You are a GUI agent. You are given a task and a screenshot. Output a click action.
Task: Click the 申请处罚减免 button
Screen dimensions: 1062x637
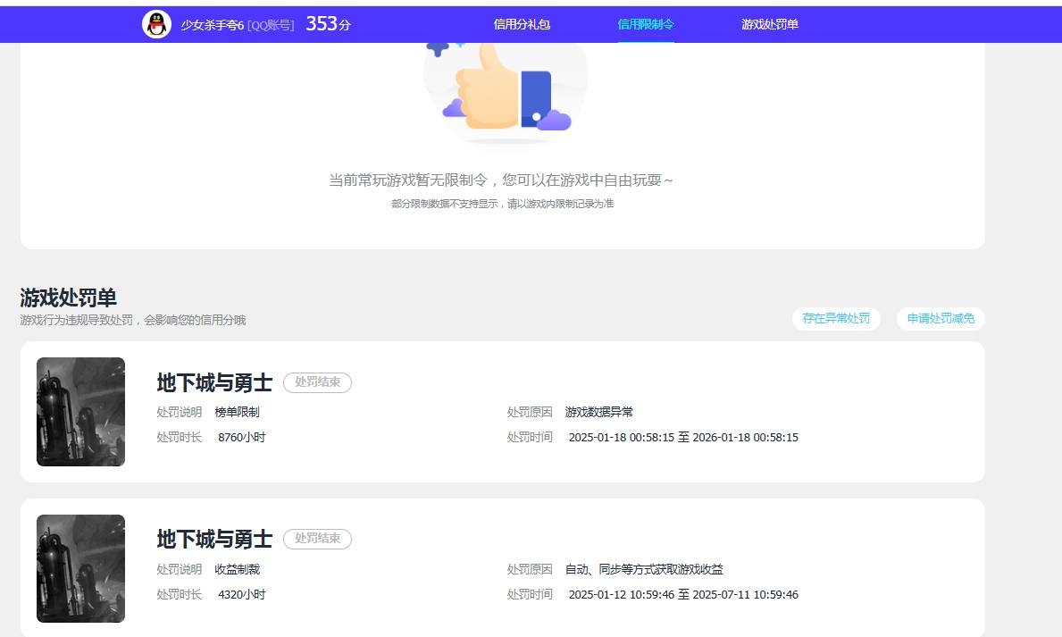tap(940, 318)
